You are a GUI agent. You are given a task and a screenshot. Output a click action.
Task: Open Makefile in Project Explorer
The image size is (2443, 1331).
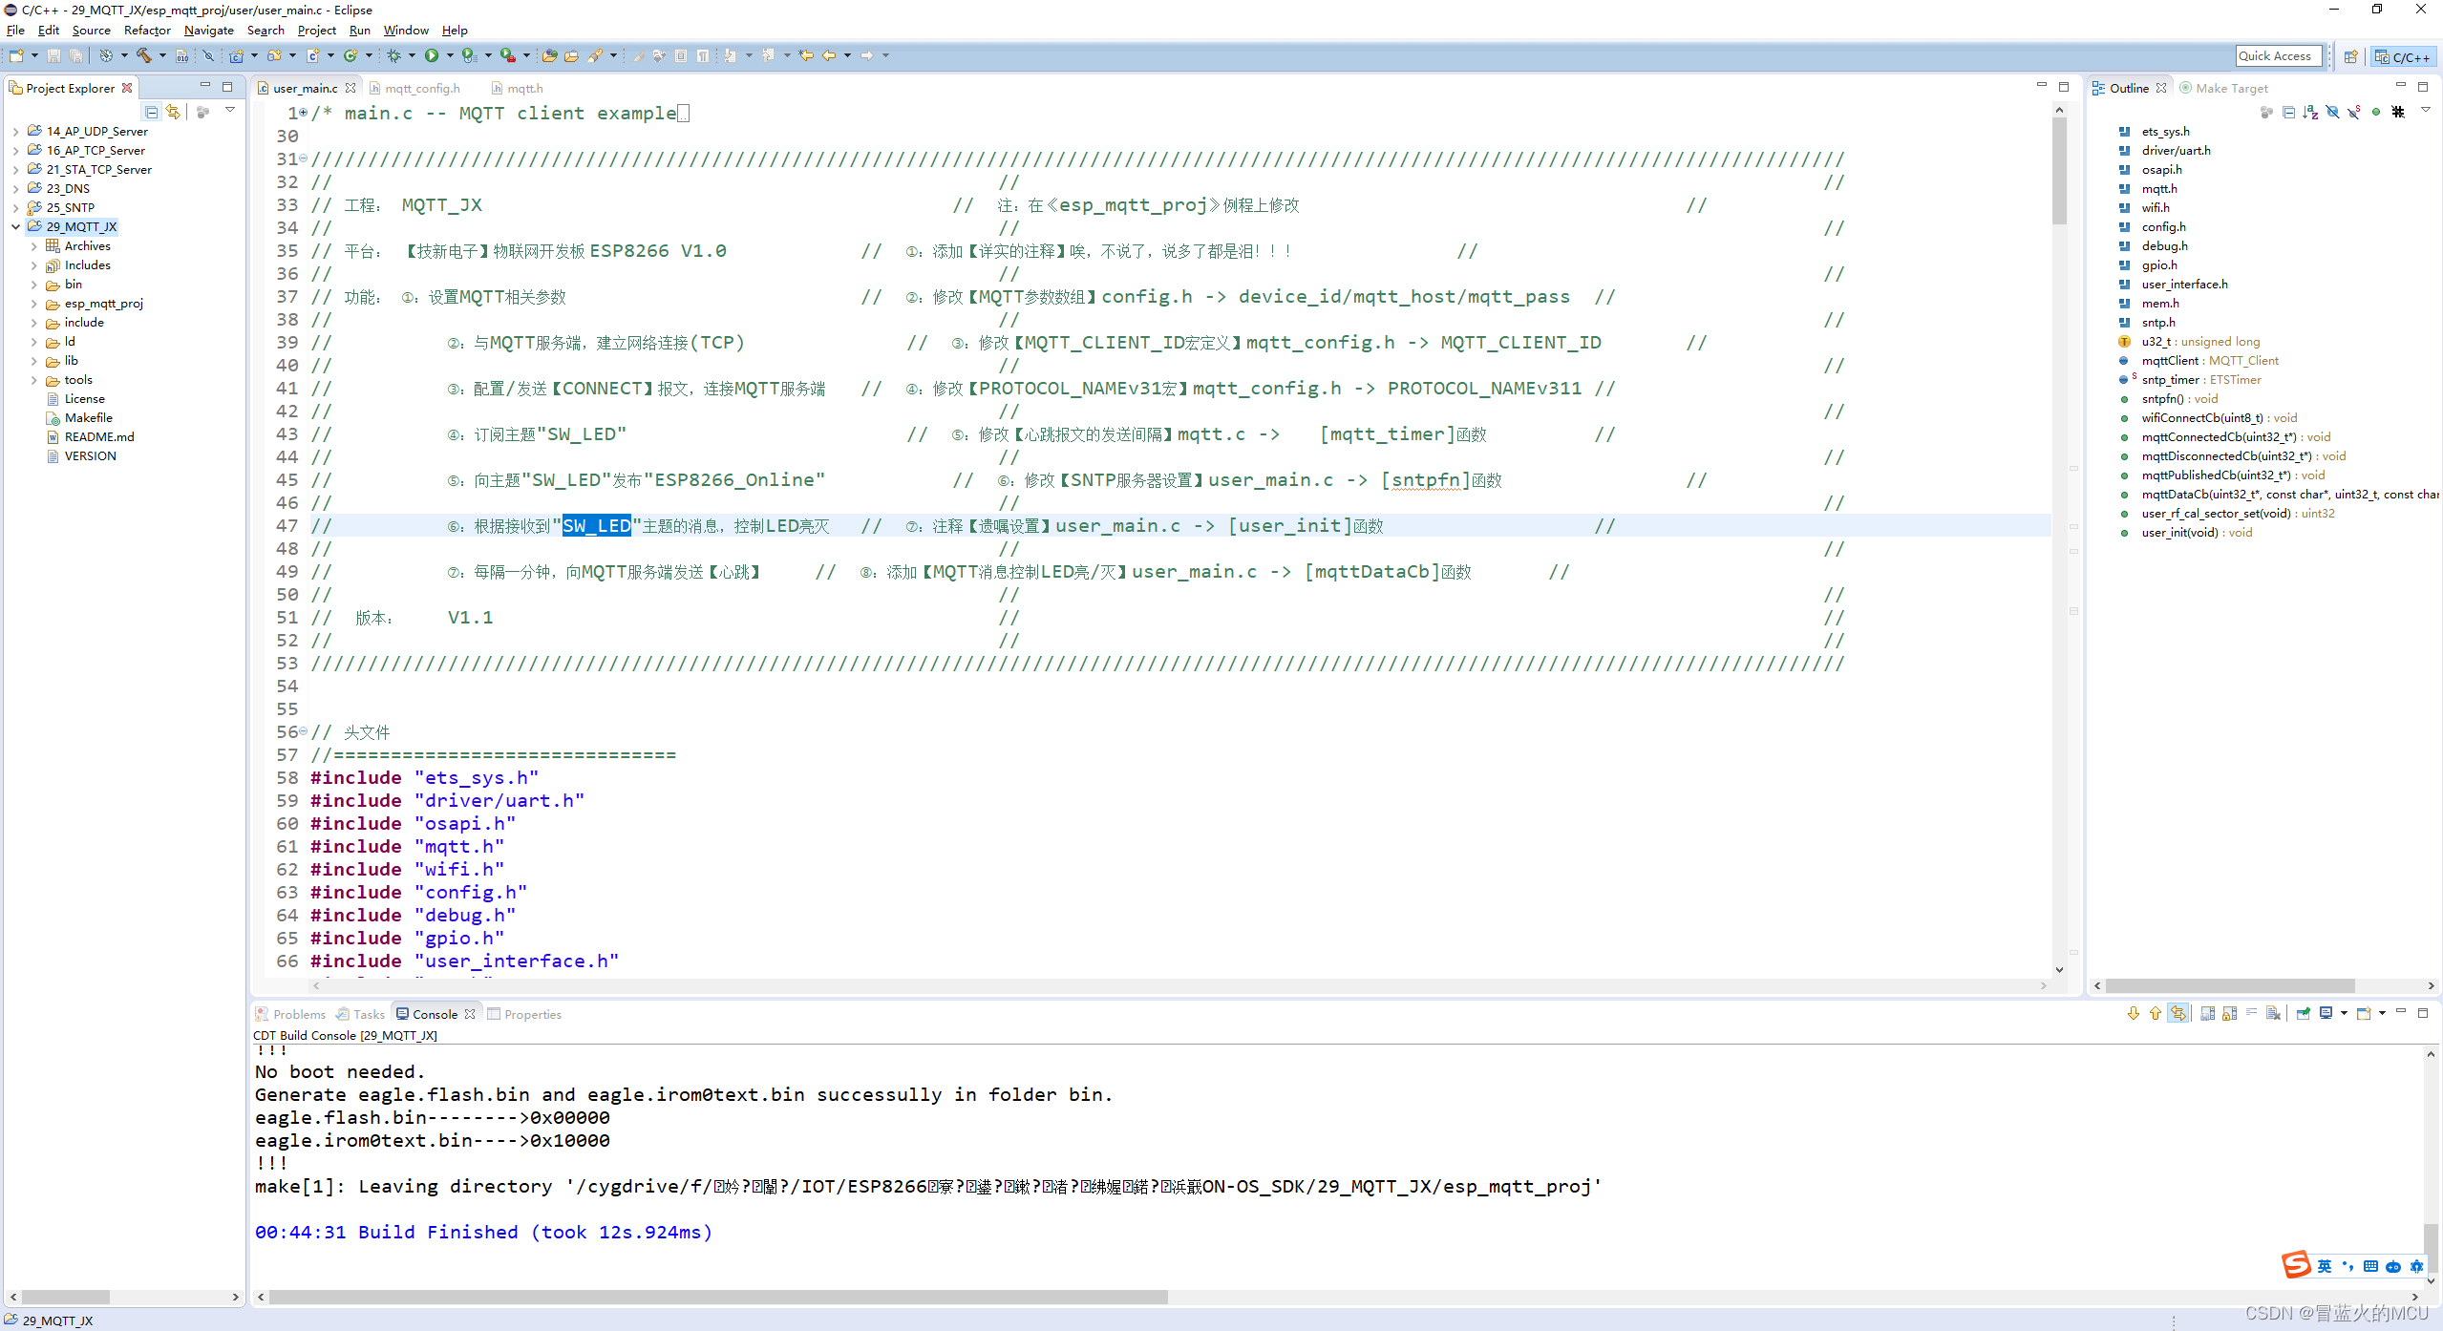click(88, 418)
